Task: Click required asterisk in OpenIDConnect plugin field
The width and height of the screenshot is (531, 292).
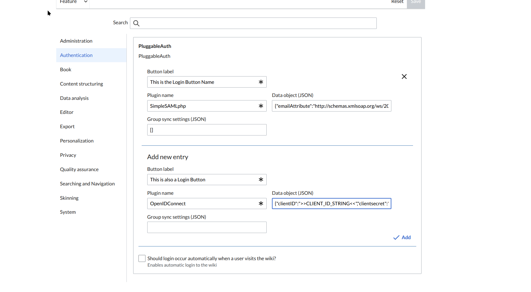Action: pos(261,204)
